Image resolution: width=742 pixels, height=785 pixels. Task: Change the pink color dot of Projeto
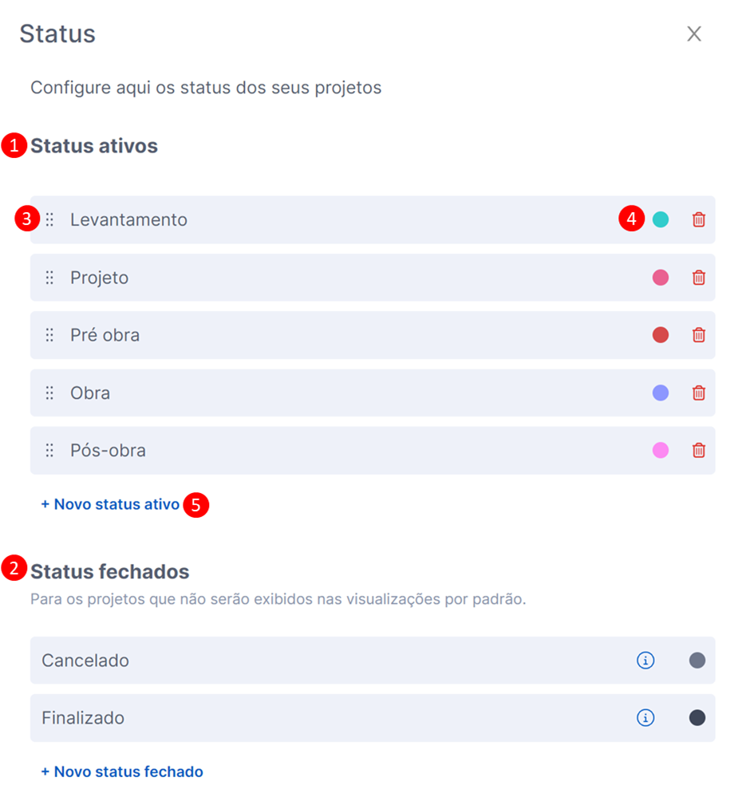(661, 278)
